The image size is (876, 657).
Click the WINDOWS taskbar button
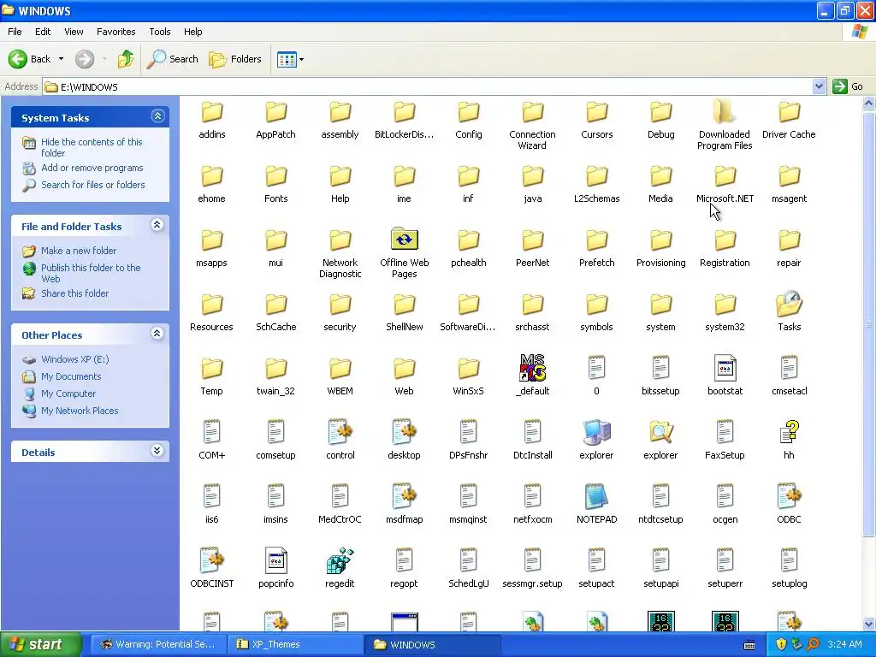point(433,645)
